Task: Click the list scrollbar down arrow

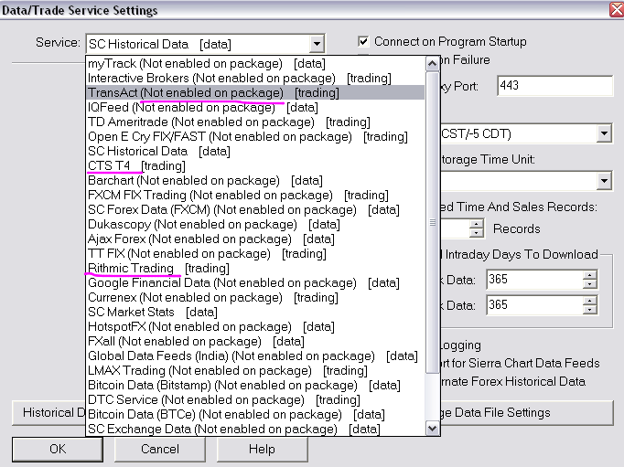Action: pyautogui.click(x=432, y=429)
